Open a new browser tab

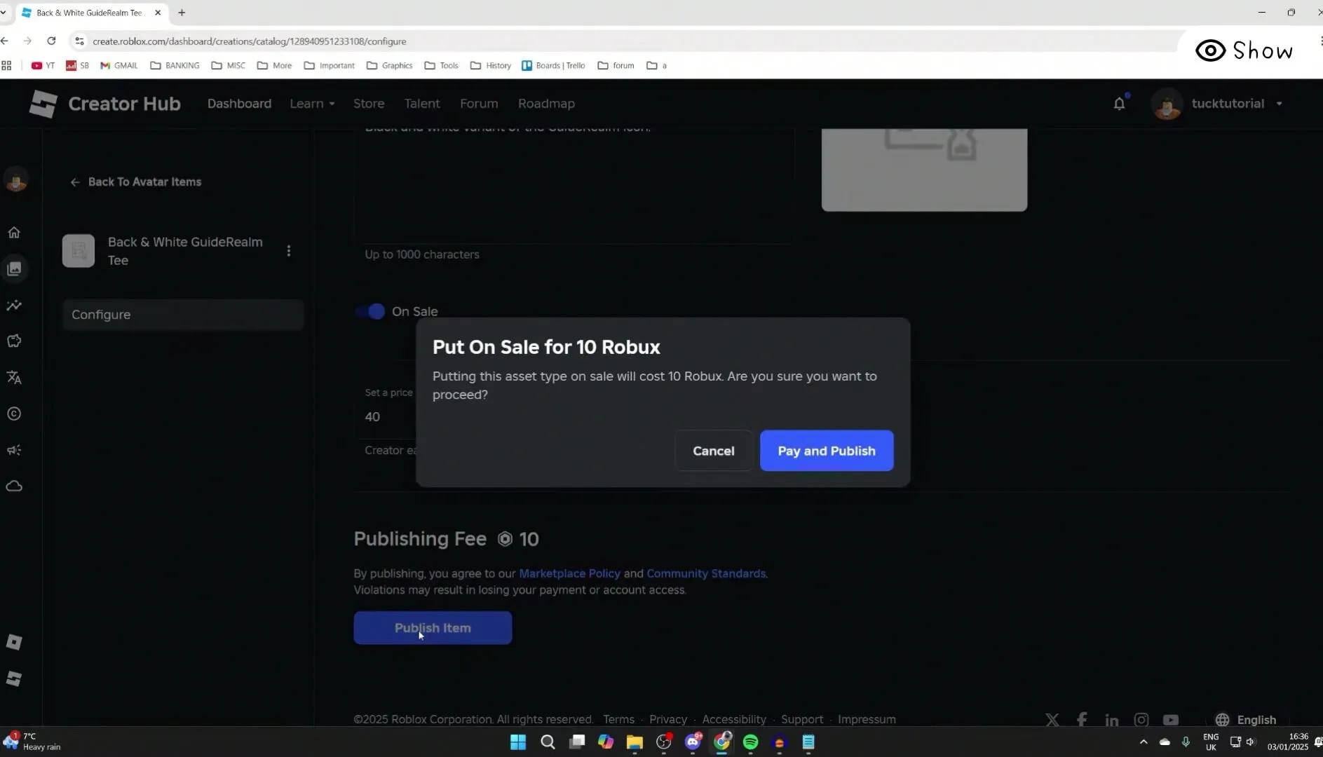tap(182, 13)
